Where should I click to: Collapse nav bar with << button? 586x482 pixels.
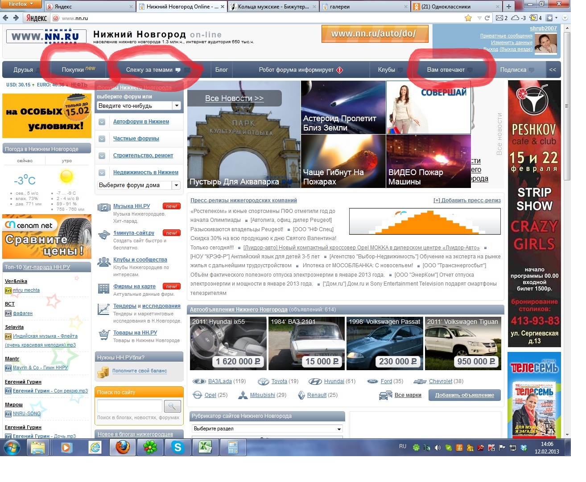point(553,69)
